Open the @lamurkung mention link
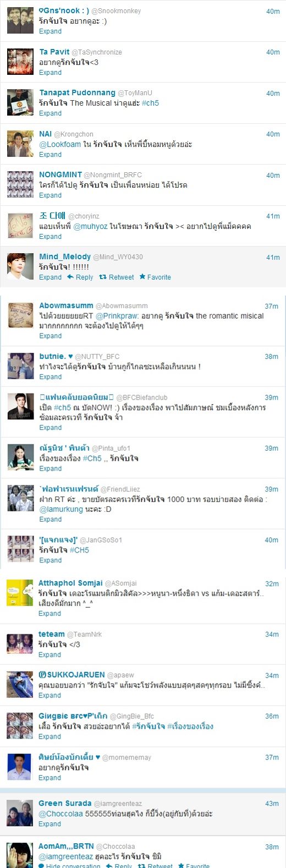Screen dimensions: 286x868 60,509
